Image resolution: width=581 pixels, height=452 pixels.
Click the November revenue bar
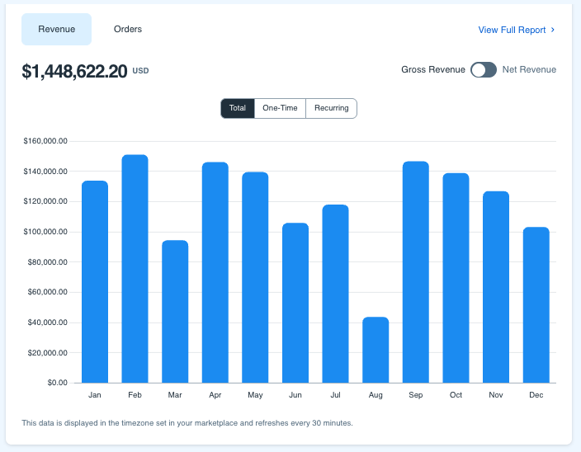pyautogui.click(x=496, y=287)
